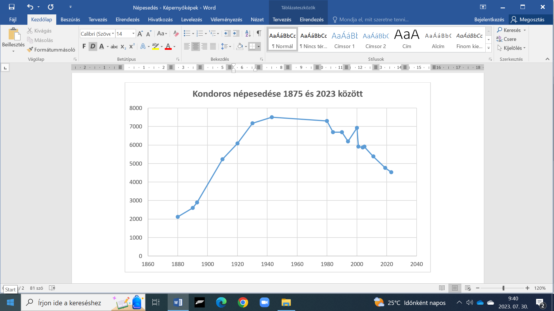Apply the Alcím style
The image size is (554, 311).
pos(438,40)
